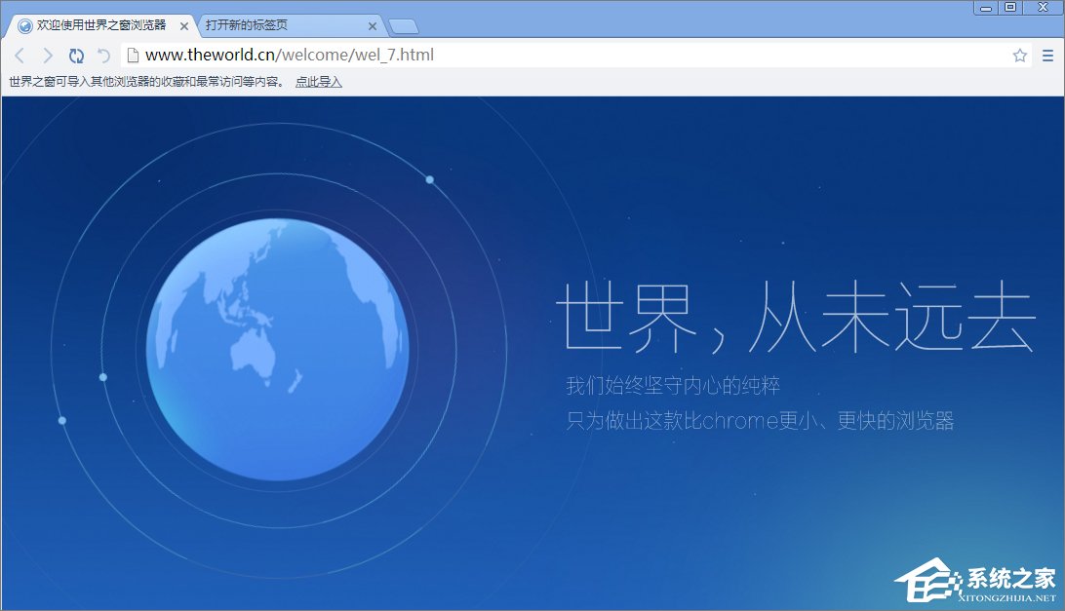Go forward using the forward arrow
The image size is (1065, 611).
(x=47, y=56)
